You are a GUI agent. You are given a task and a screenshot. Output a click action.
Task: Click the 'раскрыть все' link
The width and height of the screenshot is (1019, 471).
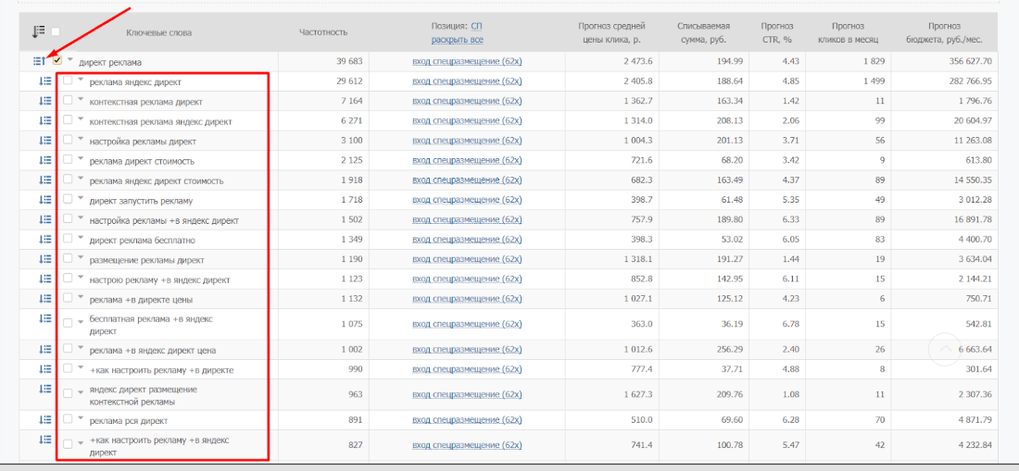point(457,40)
